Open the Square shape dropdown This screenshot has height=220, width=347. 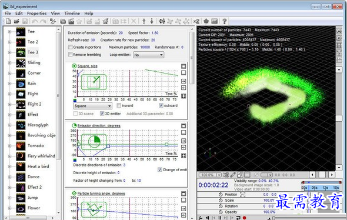click(x=92, y=106)
